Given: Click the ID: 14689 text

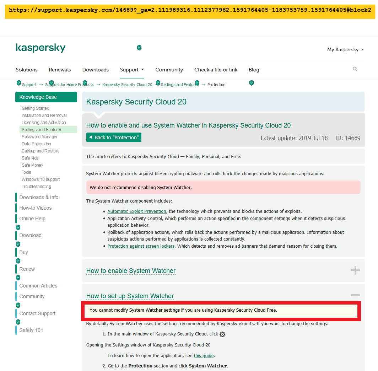Looking at the screenshot, I should coord(347,138).
